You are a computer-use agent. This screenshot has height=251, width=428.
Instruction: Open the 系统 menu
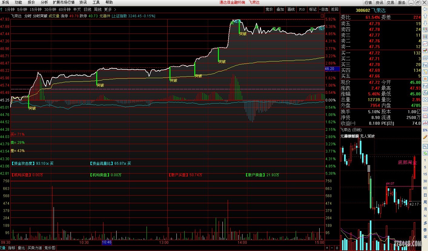(x=5, y=2)
